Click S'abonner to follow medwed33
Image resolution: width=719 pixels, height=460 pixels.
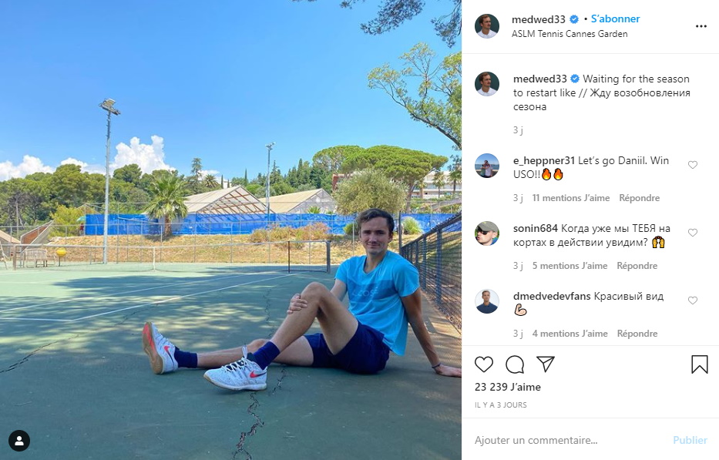tap(615, 18)
